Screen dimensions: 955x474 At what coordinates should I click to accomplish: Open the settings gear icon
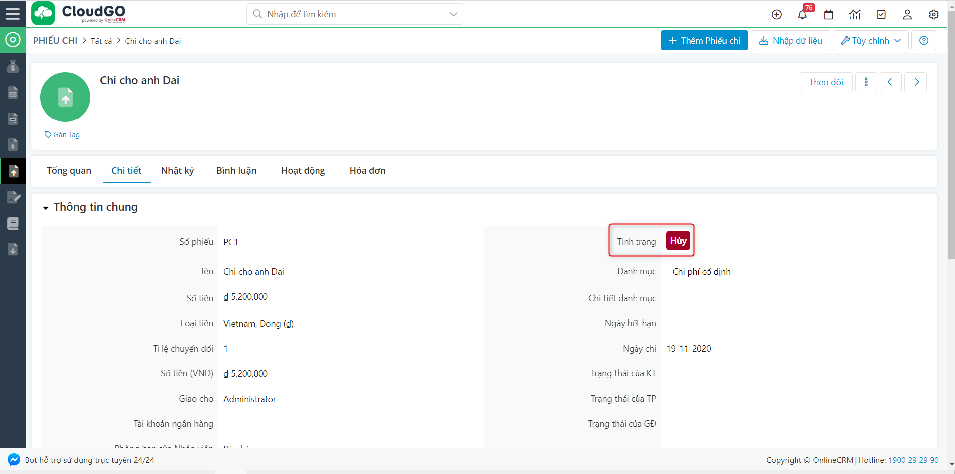tap(934, 15)
